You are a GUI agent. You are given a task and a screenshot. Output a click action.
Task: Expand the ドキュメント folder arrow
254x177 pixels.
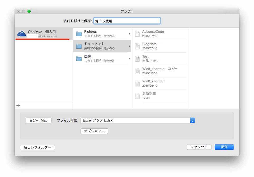pos(130,46)
